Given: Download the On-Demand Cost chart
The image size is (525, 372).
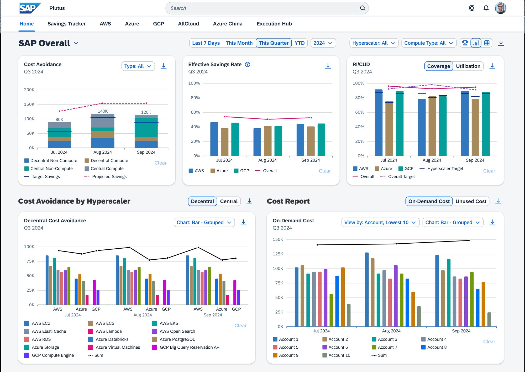Looking at the screenshot, I should tap(492, 222).
